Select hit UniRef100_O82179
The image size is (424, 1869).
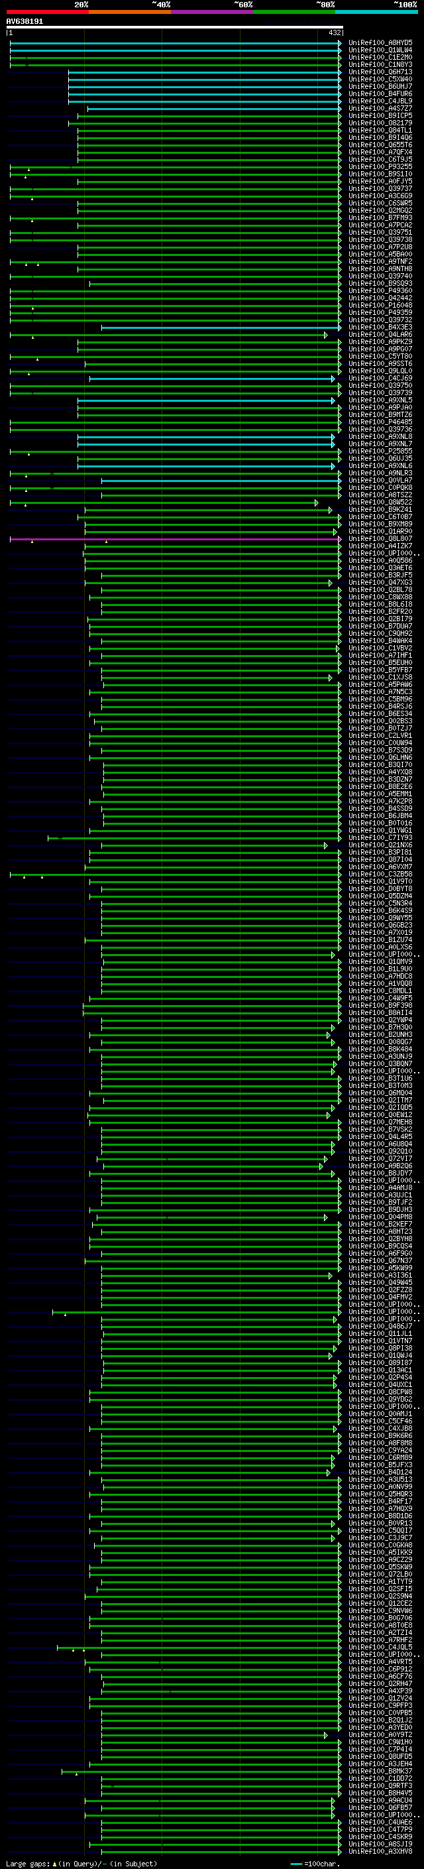(380, 123)
